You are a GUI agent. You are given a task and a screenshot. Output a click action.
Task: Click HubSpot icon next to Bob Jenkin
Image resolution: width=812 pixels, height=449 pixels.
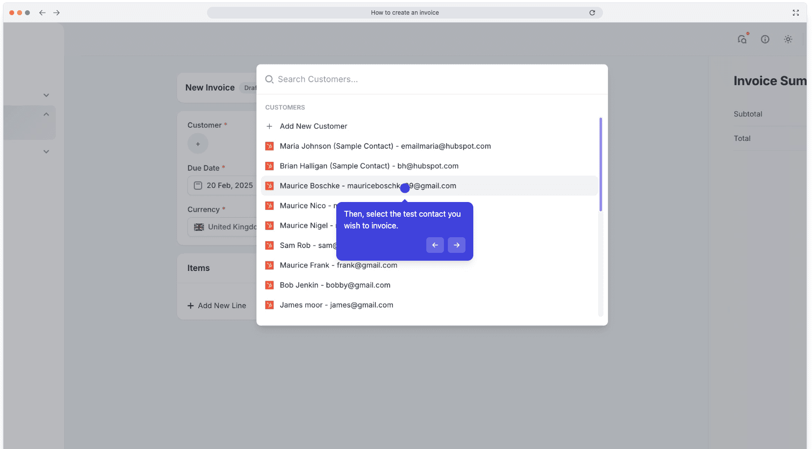(x=269, y=285)
